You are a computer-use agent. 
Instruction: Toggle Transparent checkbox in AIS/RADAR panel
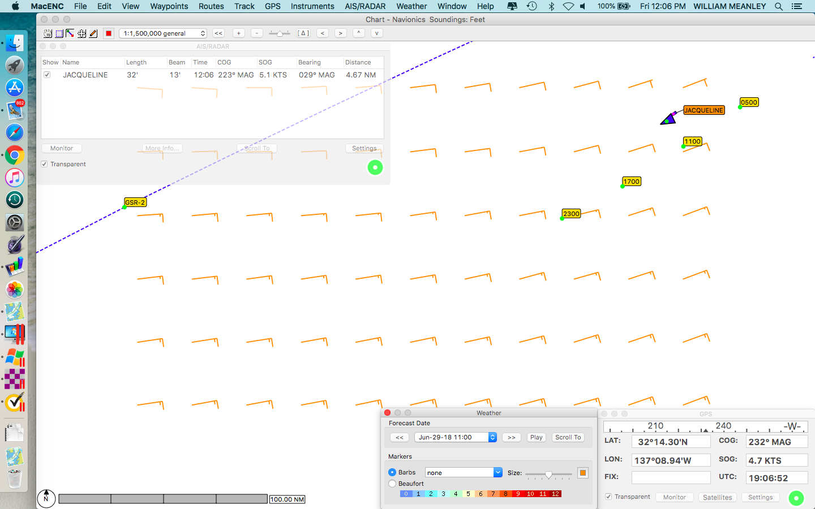[x=44, y=164]
